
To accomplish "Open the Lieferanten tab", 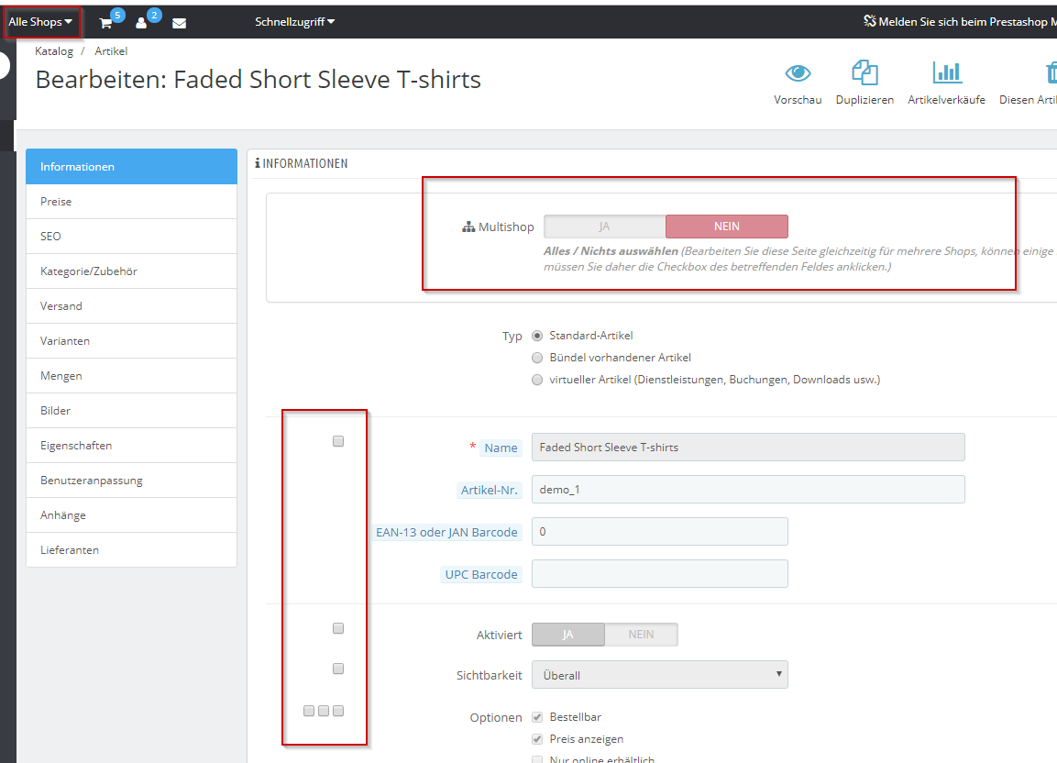I will [131, 550].
